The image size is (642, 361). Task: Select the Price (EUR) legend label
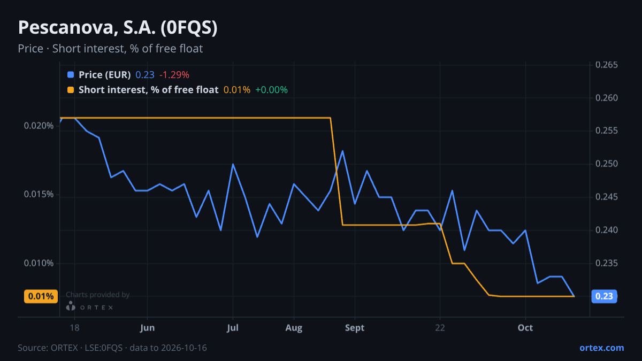[x=105, y=75]
